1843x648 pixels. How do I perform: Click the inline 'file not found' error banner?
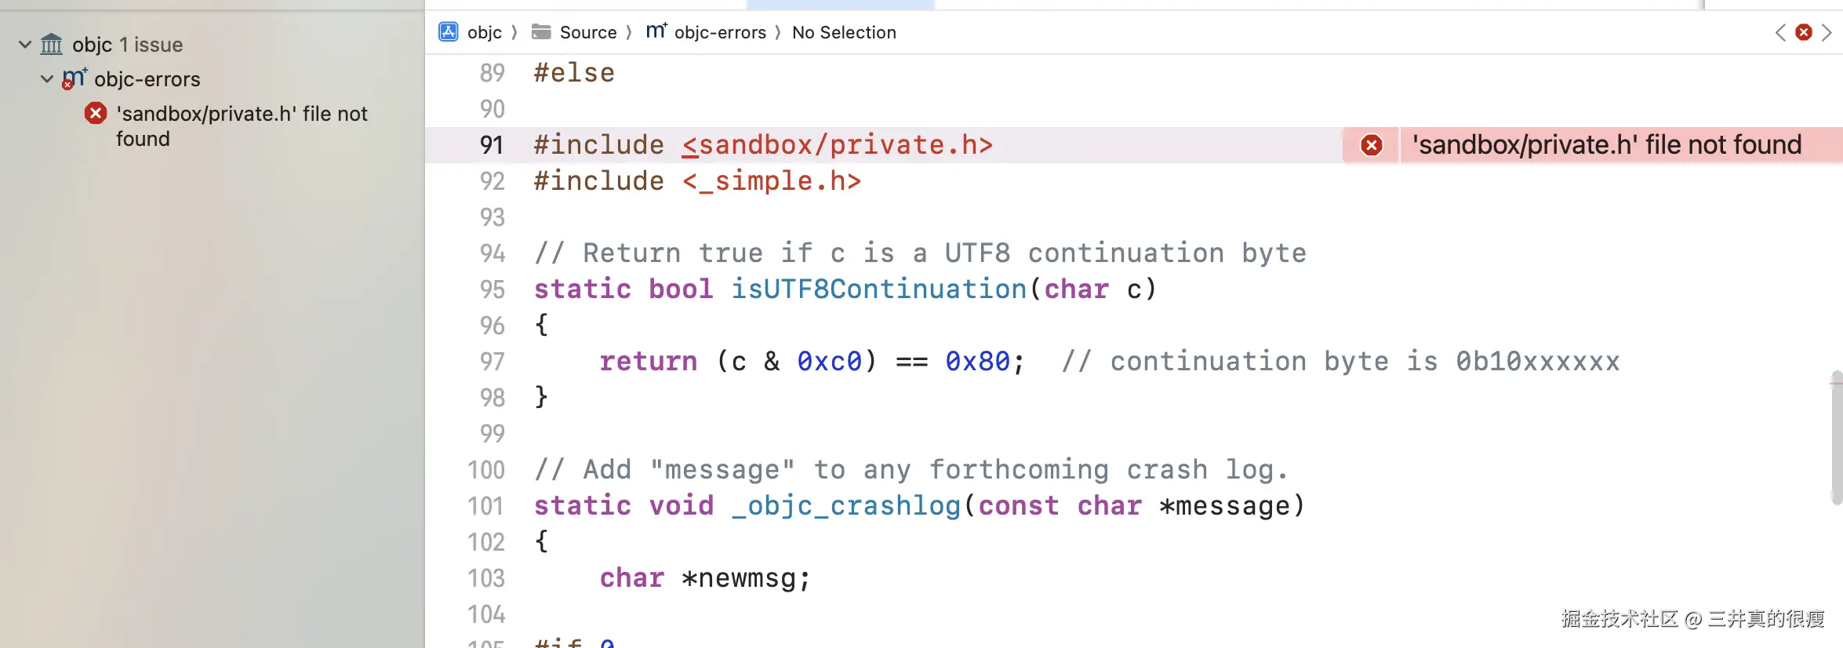pyautogui.click(x=1606, y=145)
